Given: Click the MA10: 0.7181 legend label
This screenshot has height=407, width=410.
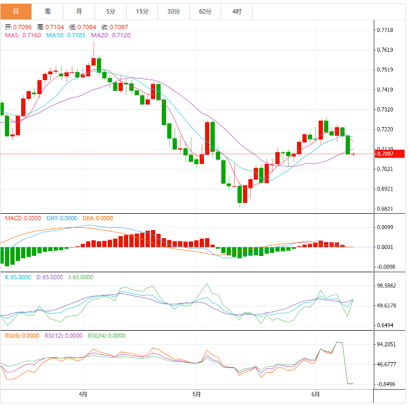Looking at the screenshot, I should (65, 35).
